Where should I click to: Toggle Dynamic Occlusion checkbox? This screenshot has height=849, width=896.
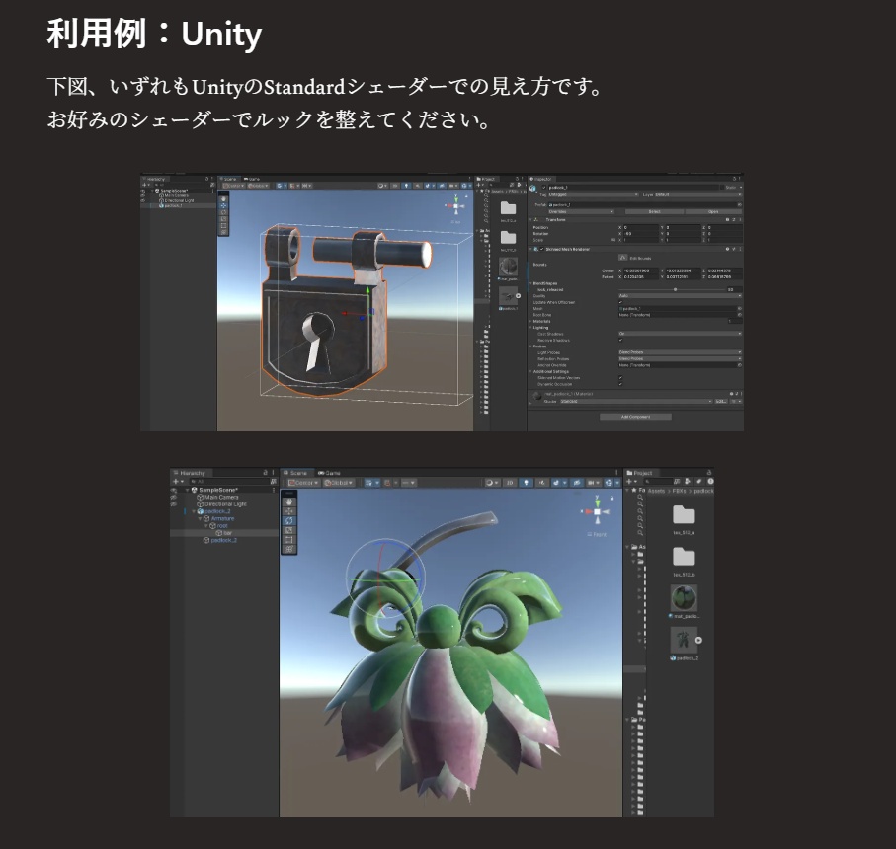tap(620, 384)
